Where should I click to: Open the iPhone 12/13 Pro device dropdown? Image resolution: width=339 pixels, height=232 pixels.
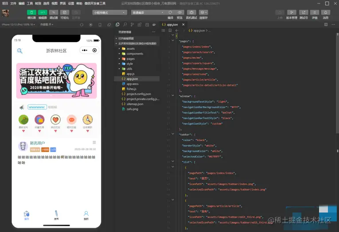coord(18,25)
